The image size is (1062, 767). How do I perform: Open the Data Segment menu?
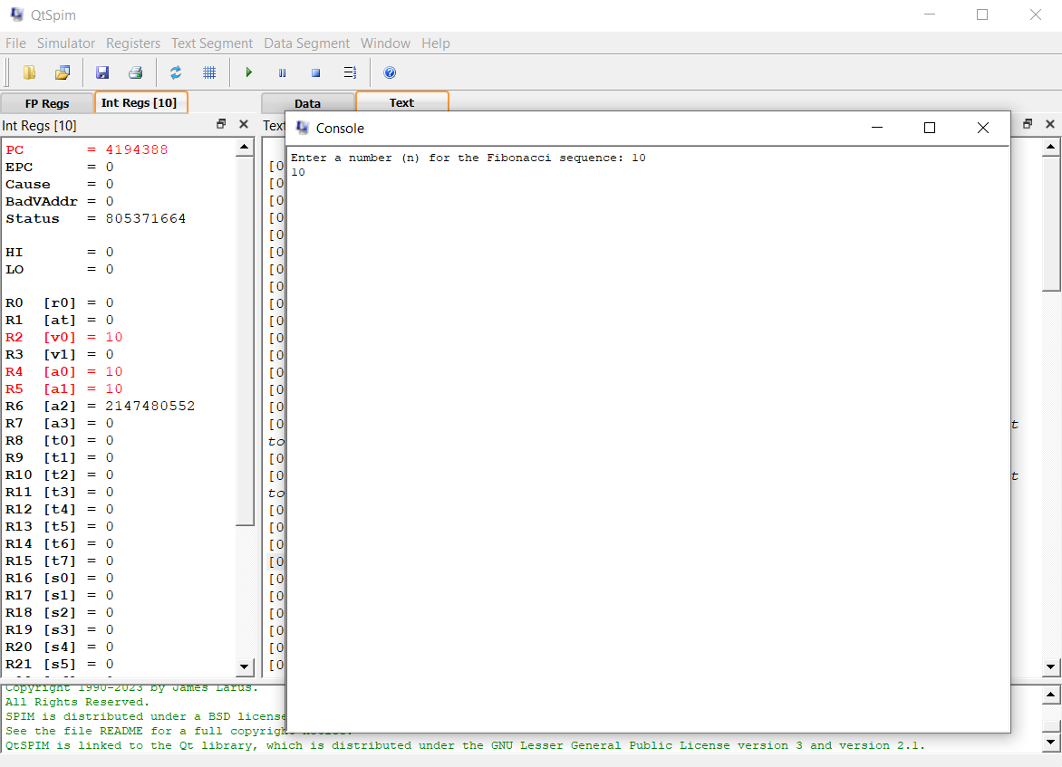pos(306,43)
